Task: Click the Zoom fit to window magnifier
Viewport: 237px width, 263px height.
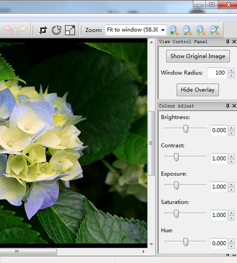Action: [x=214, y=31]
